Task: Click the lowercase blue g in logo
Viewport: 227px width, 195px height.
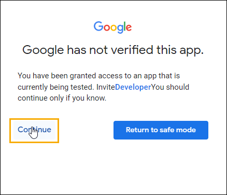Action: click(121, 29)
